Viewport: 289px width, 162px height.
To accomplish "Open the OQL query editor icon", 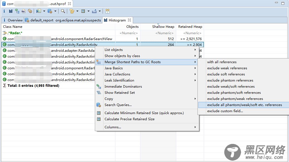I will pyautogui.click(x=23, y=11).
